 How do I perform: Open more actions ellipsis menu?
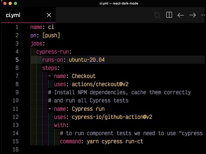pos(203,15)
